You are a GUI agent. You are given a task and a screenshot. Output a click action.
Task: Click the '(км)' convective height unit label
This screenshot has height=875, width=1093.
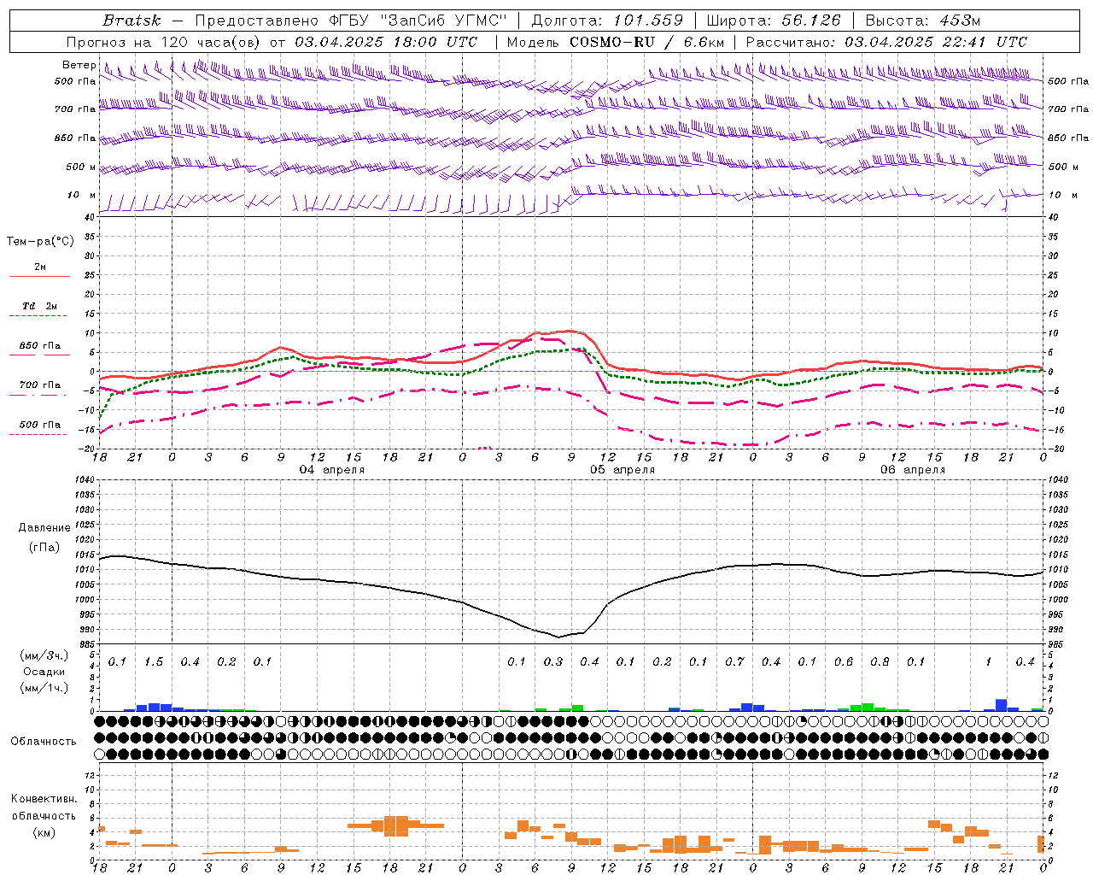(x=44, y=832)
